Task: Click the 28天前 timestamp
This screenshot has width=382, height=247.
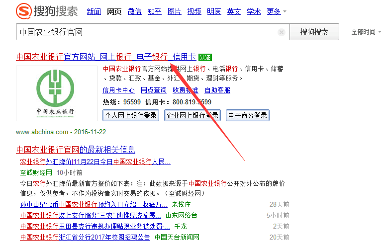Action: 279,204
